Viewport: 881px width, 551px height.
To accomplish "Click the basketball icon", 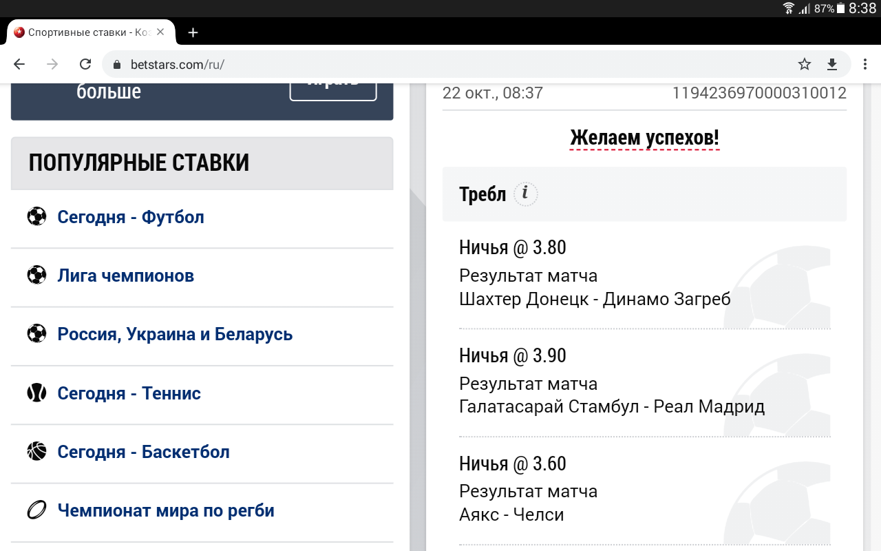I will pos(36,452).
